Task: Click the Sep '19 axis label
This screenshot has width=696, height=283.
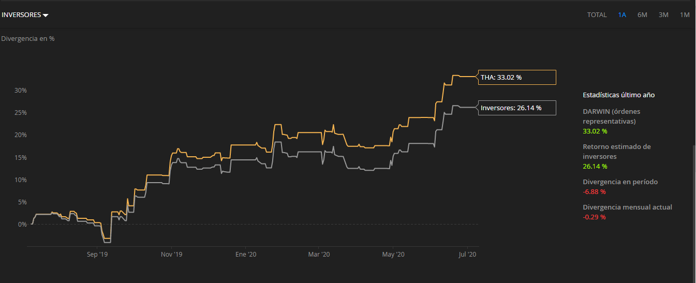Action: [x=97, y=255]
